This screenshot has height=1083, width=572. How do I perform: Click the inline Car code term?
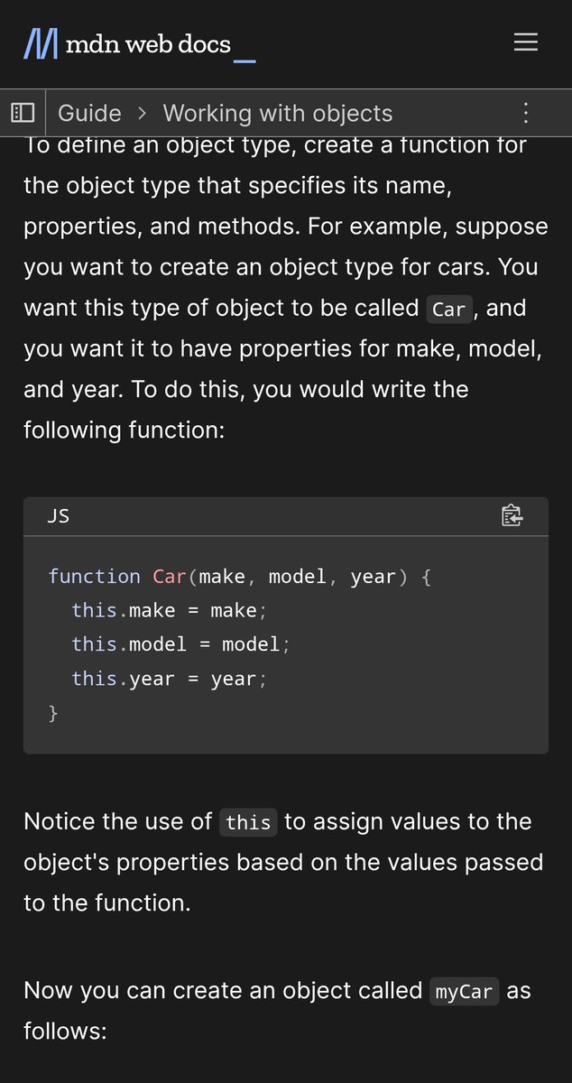[448, 310]
